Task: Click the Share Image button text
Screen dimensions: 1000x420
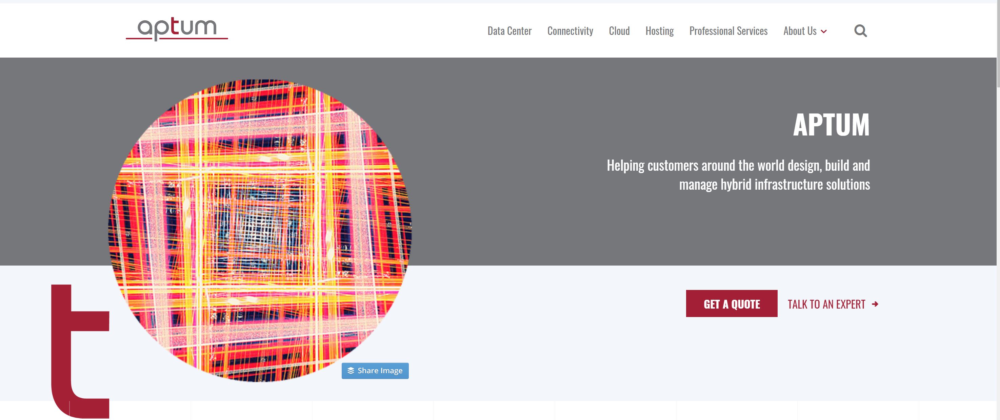Action: tap(380, 371)
